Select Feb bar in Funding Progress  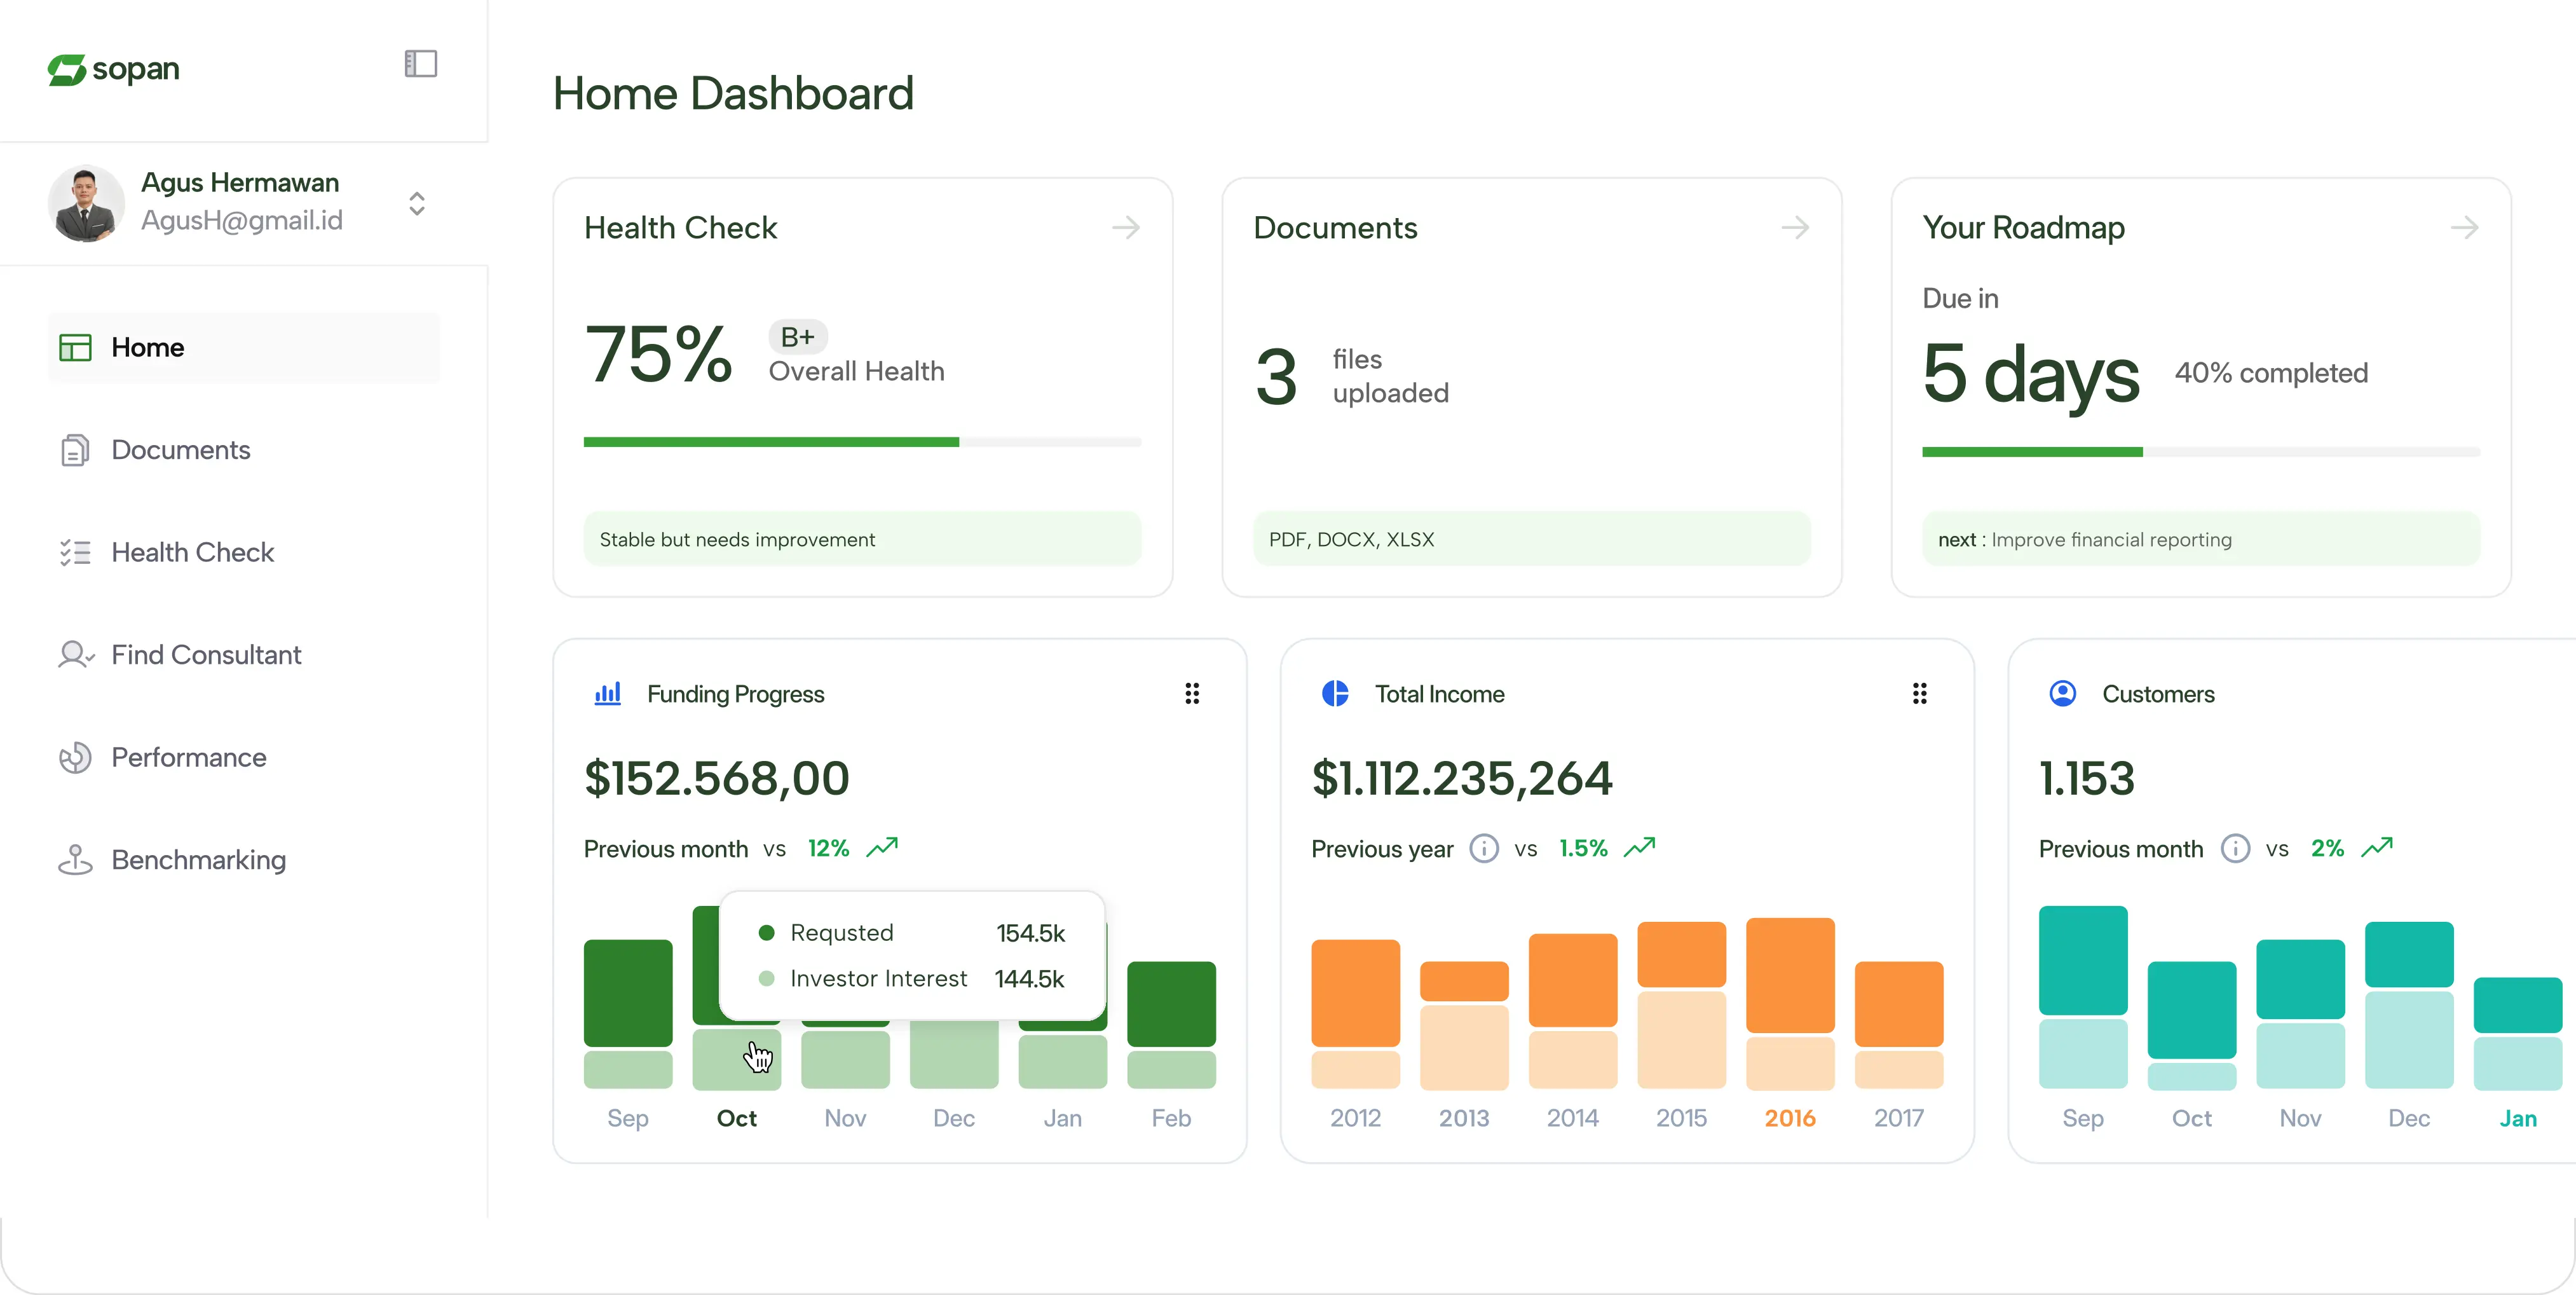click(1171, 1025)
